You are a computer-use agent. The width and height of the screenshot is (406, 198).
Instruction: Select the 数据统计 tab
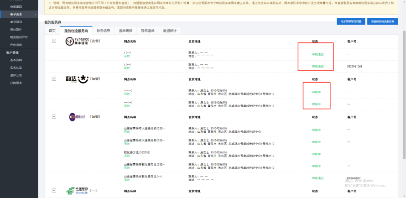click(x=170, y=31)
